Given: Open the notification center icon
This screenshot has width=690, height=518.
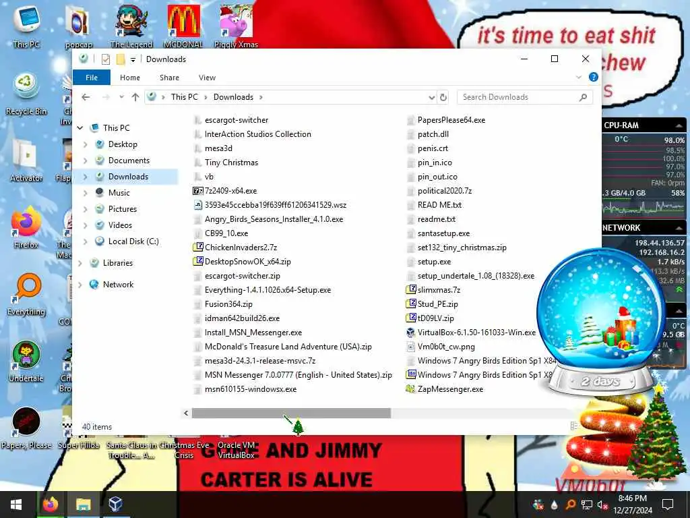Looking at the screenshot, I should click(668, 505).
